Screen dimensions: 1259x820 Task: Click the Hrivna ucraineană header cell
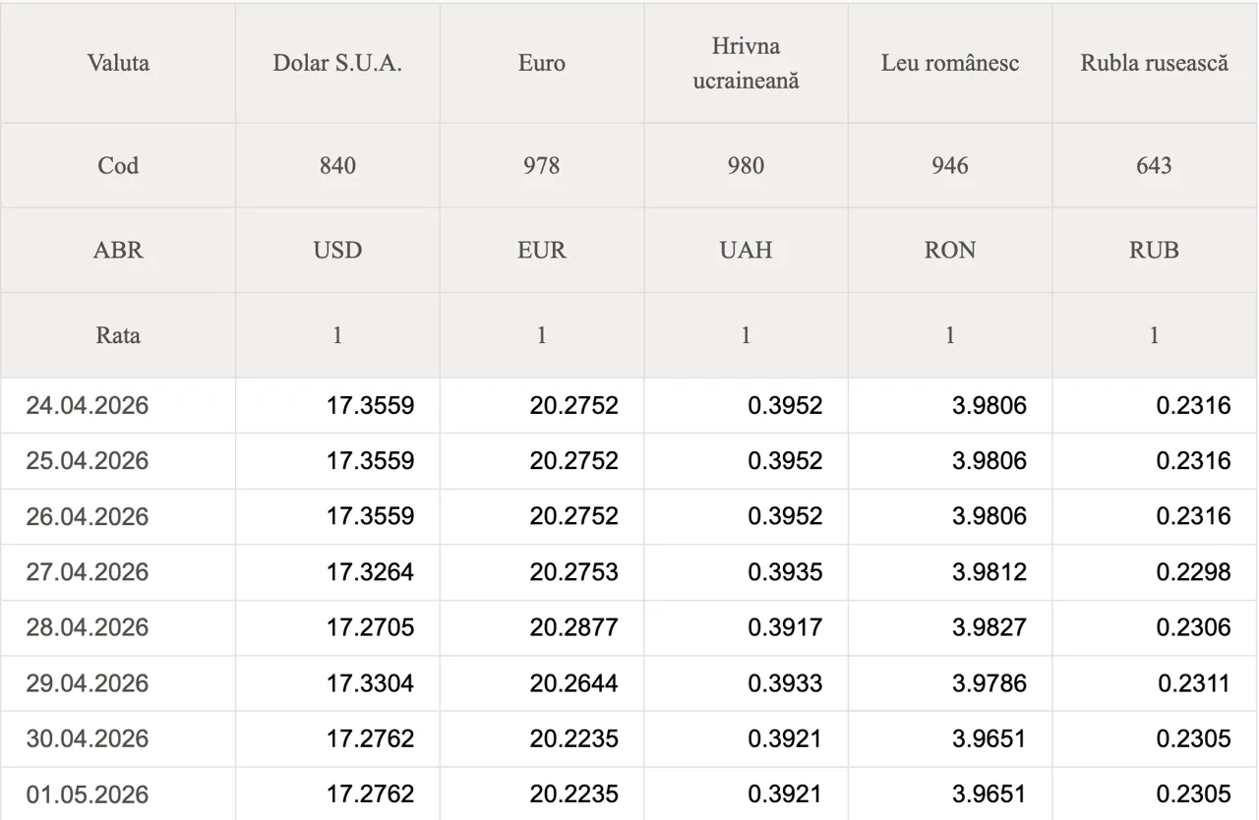point(746,63)
